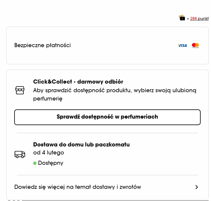
Task: Select the Bezpieczne płatności label
Action: click(43, 45)
